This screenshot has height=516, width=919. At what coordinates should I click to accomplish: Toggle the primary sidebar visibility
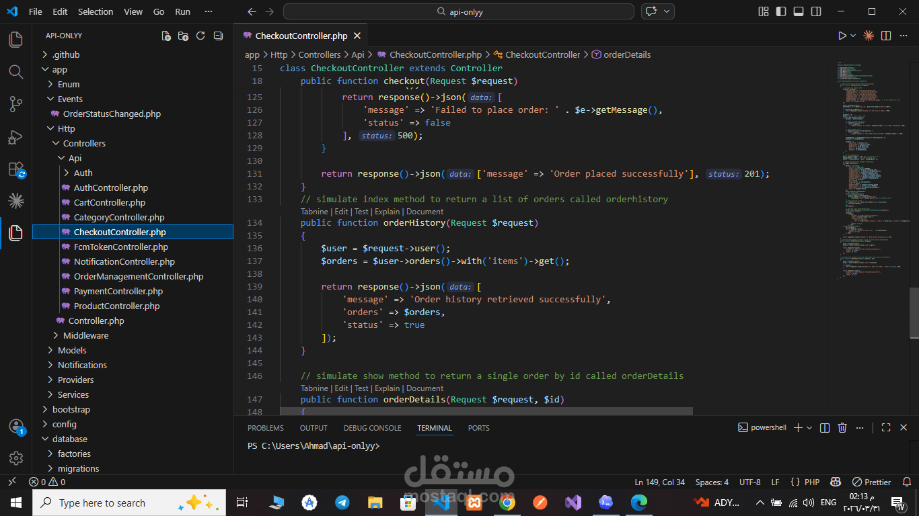[x=781, y=11]
